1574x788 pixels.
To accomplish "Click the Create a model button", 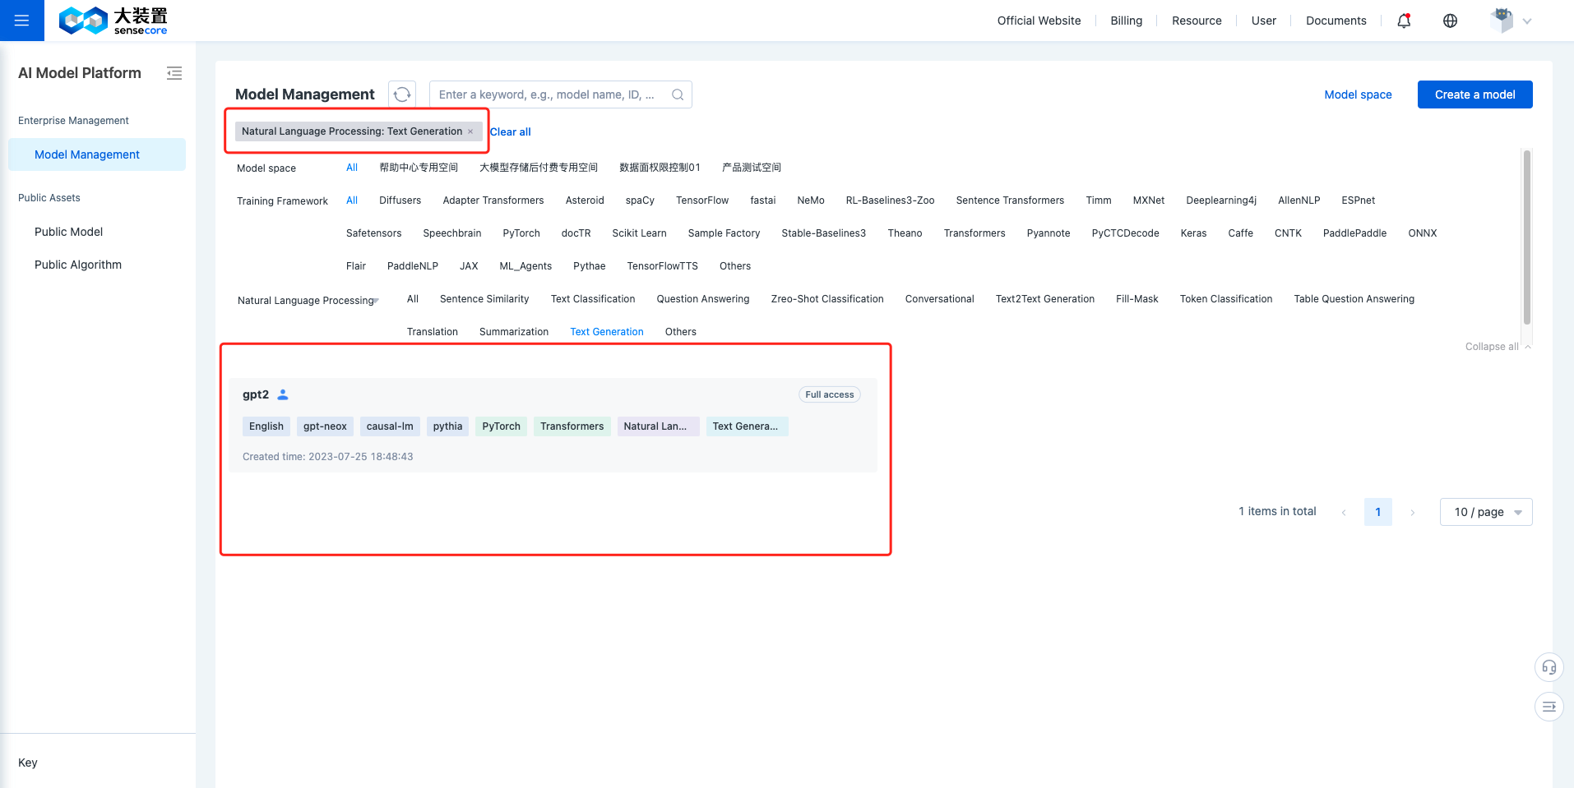I will tap(1474, 94).
